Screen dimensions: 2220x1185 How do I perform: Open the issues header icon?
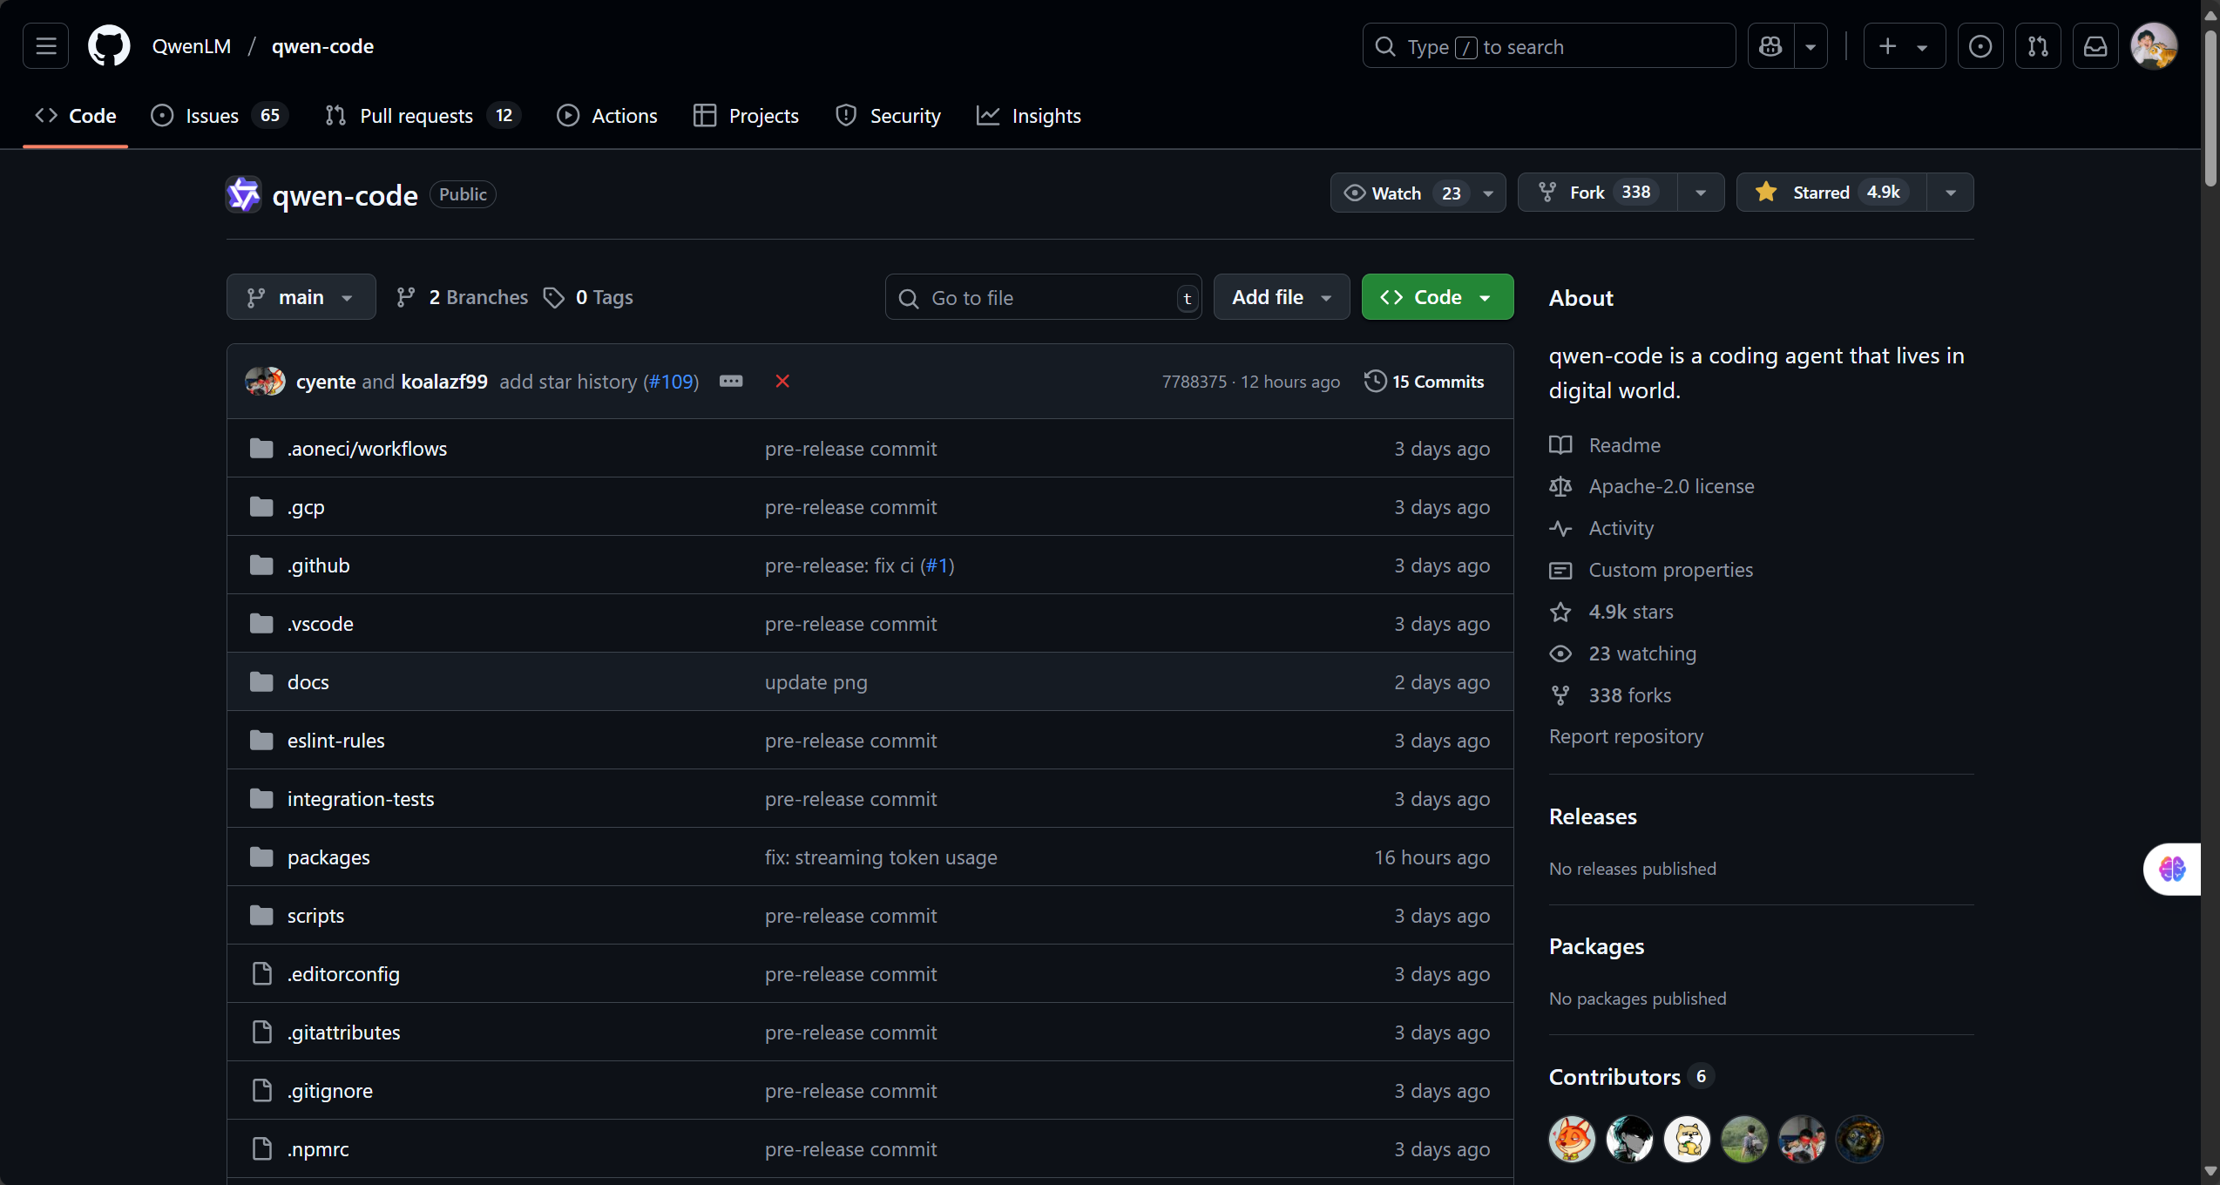pos(1980,46)
